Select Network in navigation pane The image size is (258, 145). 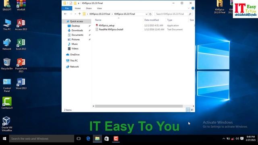pos(74,66)
